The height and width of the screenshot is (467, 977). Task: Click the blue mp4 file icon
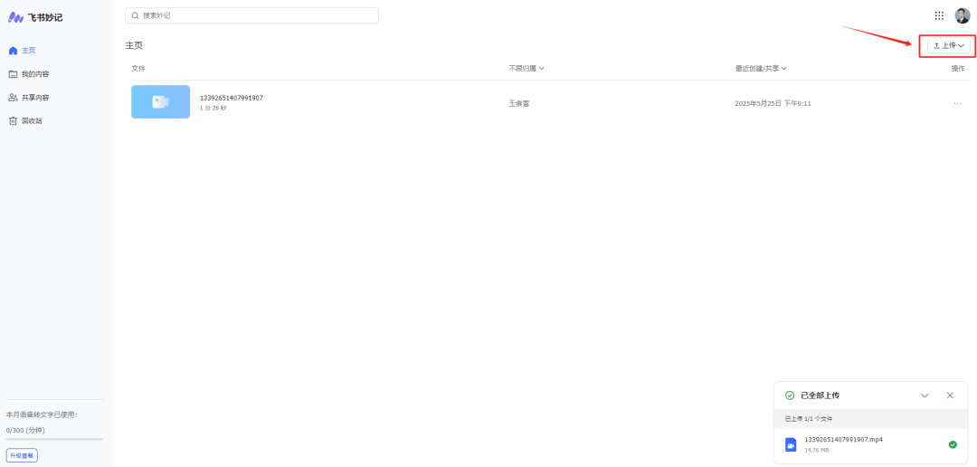(791, 444)
